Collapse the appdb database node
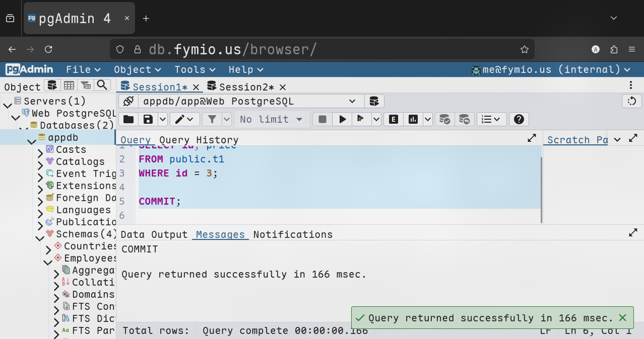 (32, 138)
